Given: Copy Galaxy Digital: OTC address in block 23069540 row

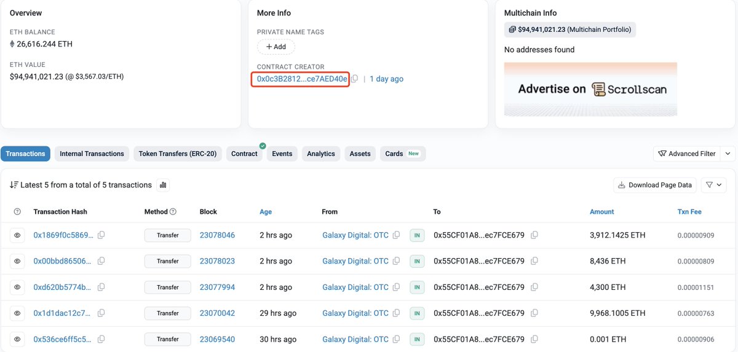Looking at the screenshot, I should 397,339.
